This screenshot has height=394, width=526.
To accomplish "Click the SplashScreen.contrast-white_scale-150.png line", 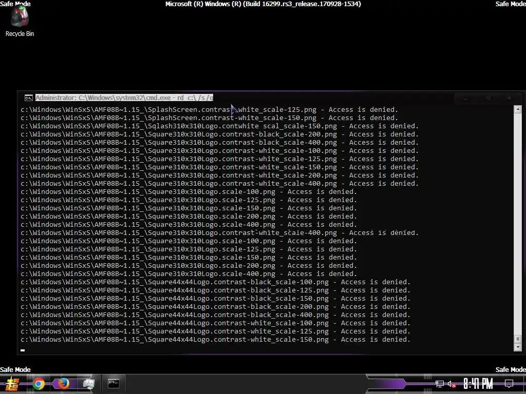I will 210,118.
